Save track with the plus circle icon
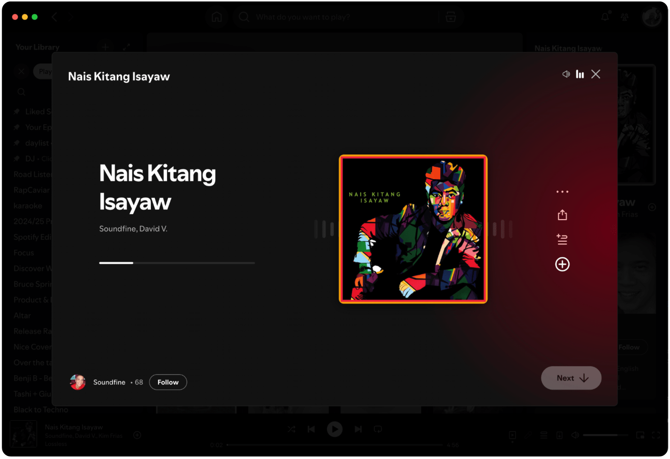 (x=562, y=264)
